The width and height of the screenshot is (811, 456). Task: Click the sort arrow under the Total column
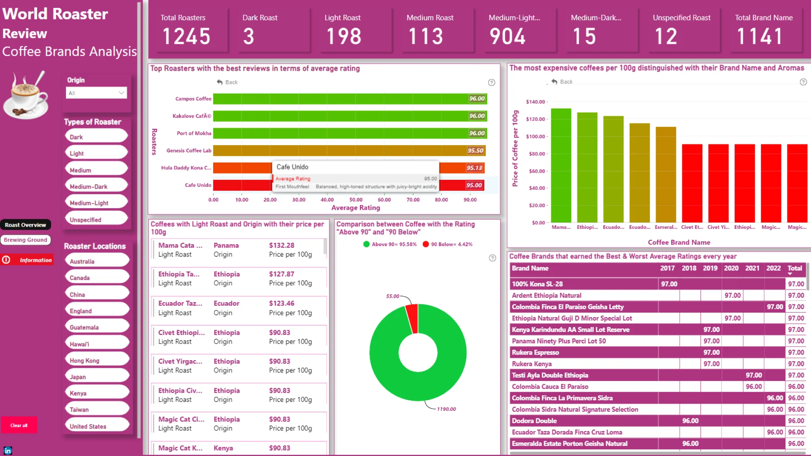click(x=790, y=274)
